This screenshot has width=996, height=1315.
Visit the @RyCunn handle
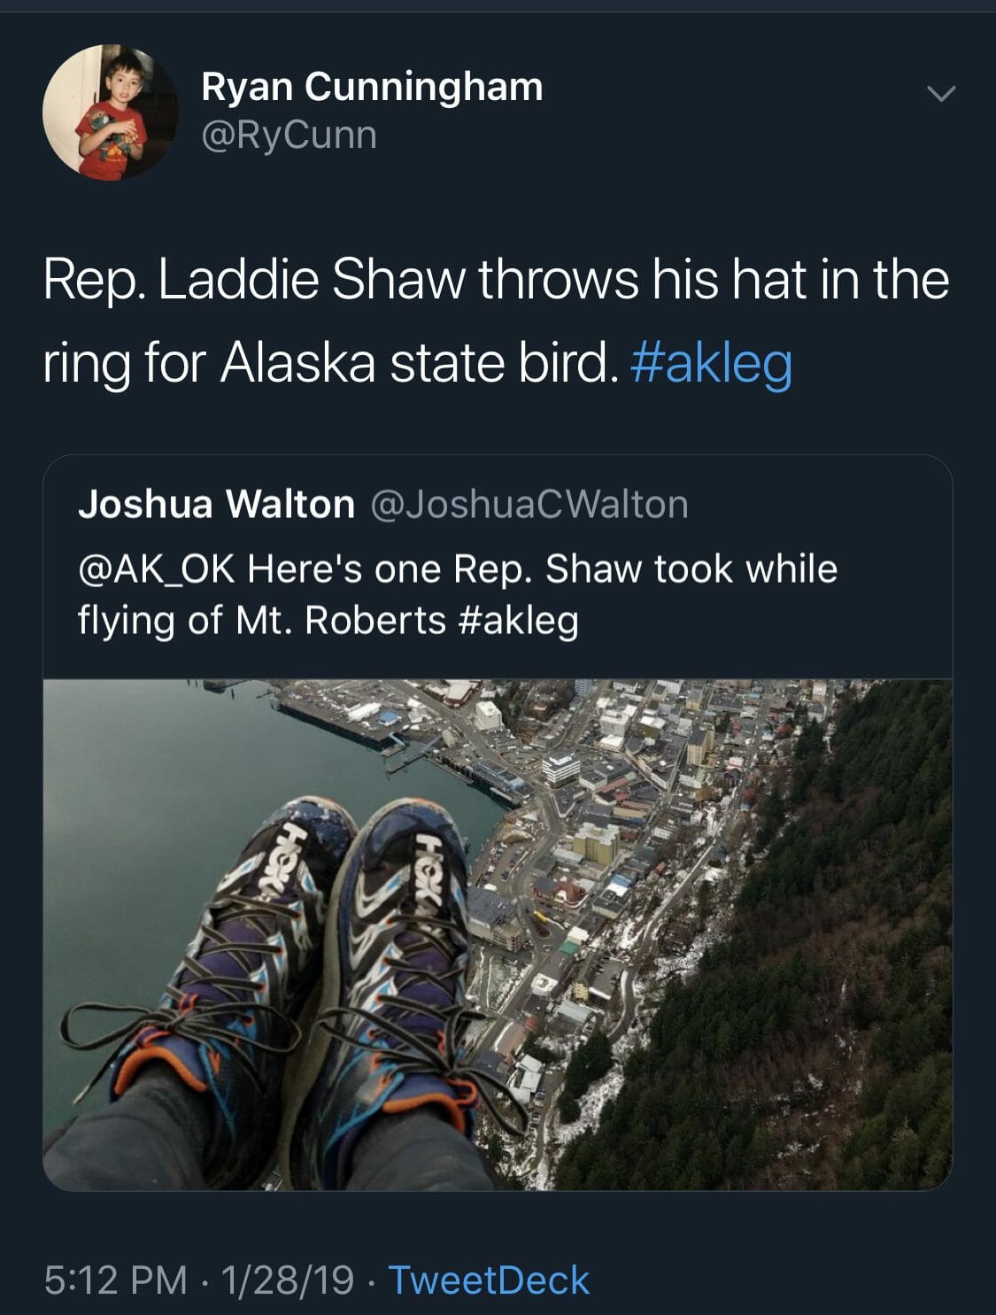coord(290,135)
